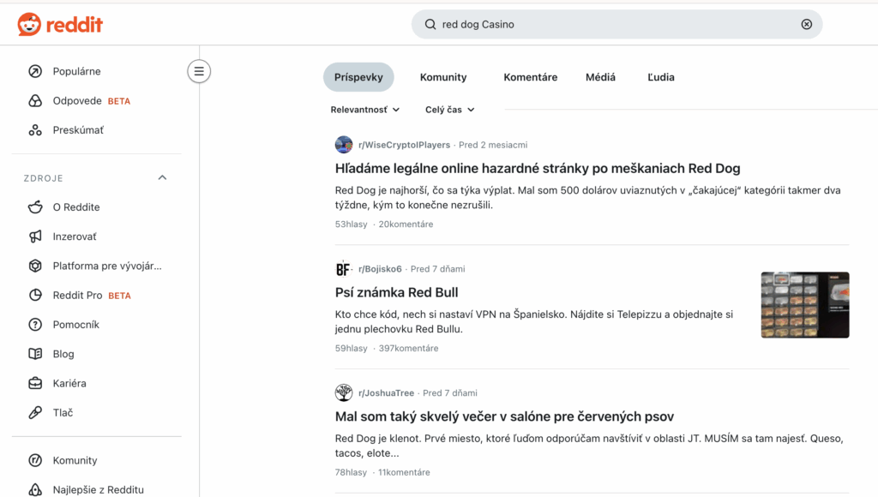Viewport: 878px width, 497px height.
Task: Clear the search field with the X icon
Action: click(806, 25)
